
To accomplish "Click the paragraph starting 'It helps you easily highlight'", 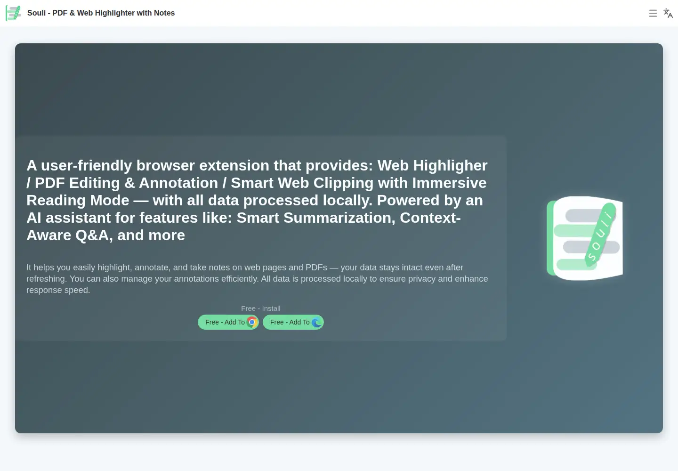I will pyautogui.click(x=257, y=279).
